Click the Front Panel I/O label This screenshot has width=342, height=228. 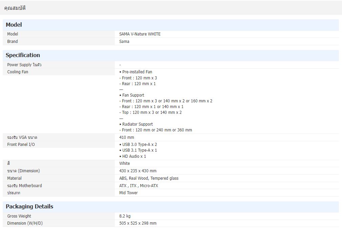tap(21, 145)
